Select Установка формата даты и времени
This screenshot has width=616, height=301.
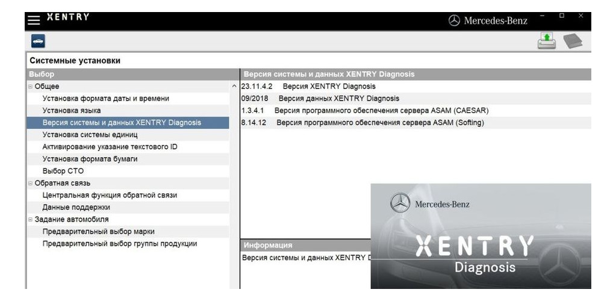point(128,99)
